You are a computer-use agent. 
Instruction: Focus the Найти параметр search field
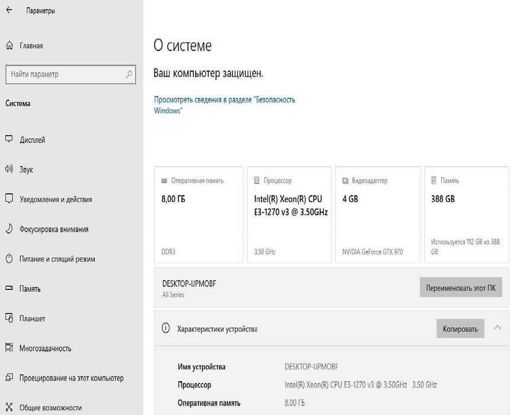click(x=71, y=75)
